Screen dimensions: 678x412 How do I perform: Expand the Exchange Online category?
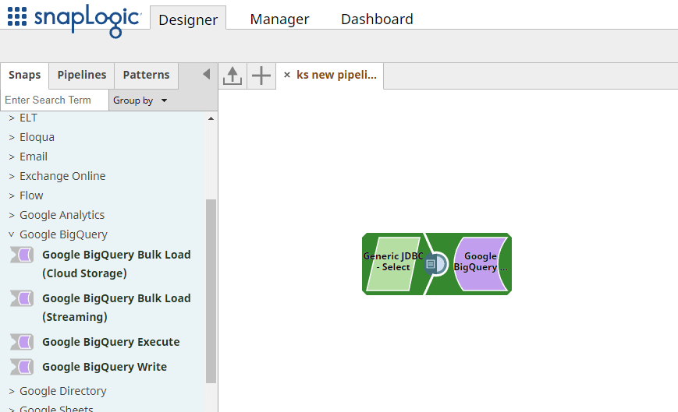pyautogui.click(x=12, y=176)
